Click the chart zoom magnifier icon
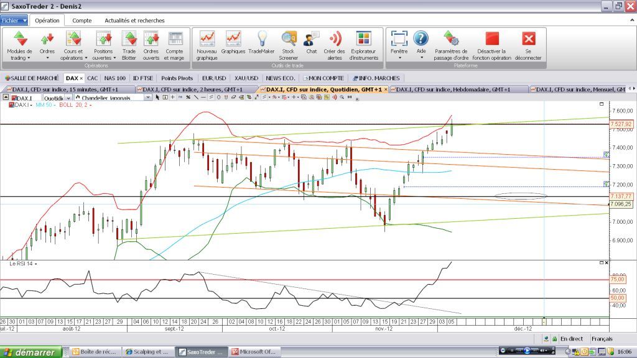Viewport: 637px width, 358px height. [x=342, y=98]
